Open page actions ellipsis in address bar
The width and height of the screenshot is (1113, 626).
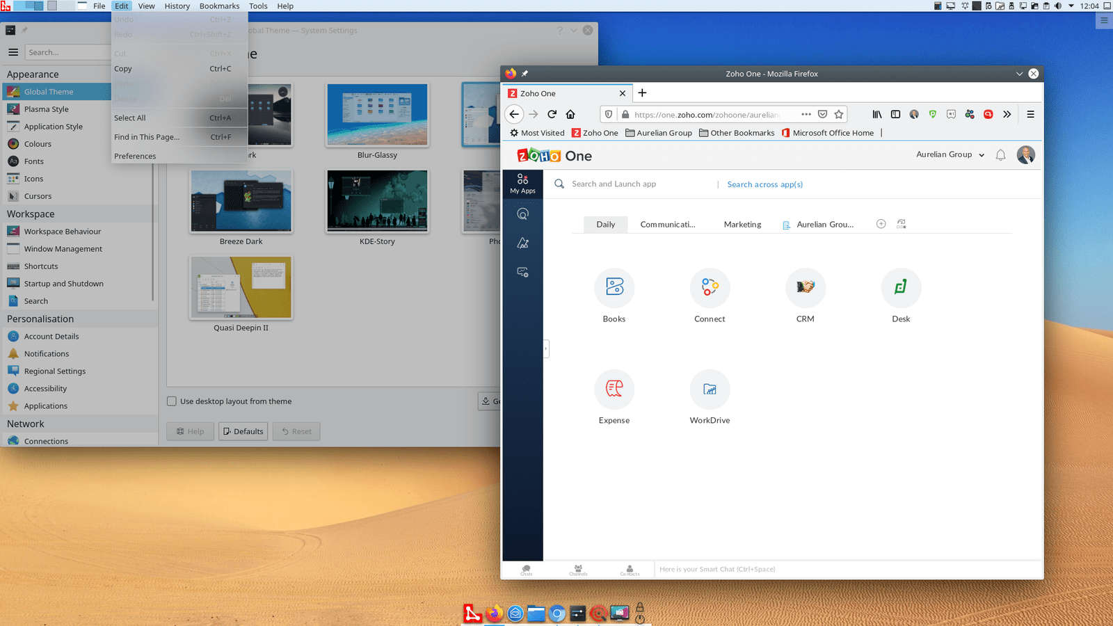point(806,114)
